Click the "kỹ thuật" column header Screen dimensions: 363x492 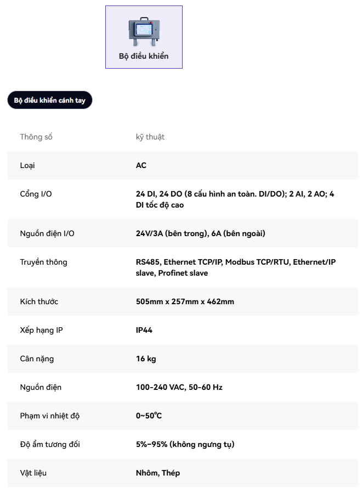tap(150, 137)
